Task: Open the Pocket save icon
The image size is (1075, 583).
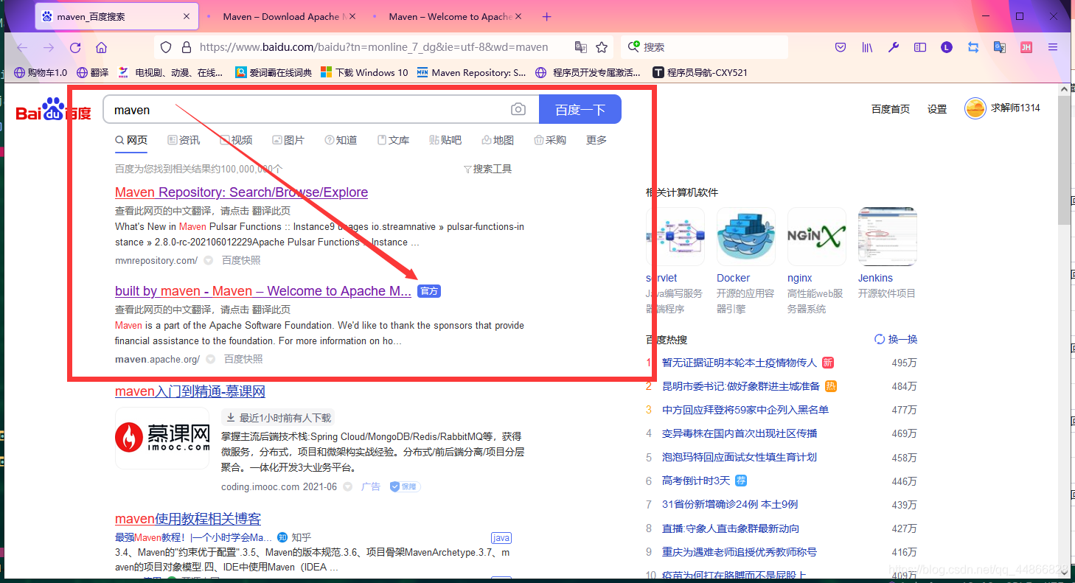Action: [x=841, y=47]
